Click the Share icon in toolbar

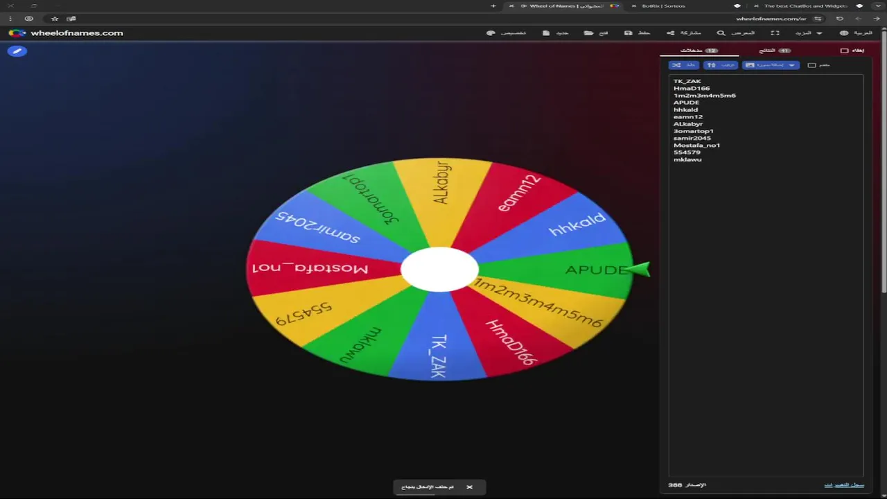670,33
